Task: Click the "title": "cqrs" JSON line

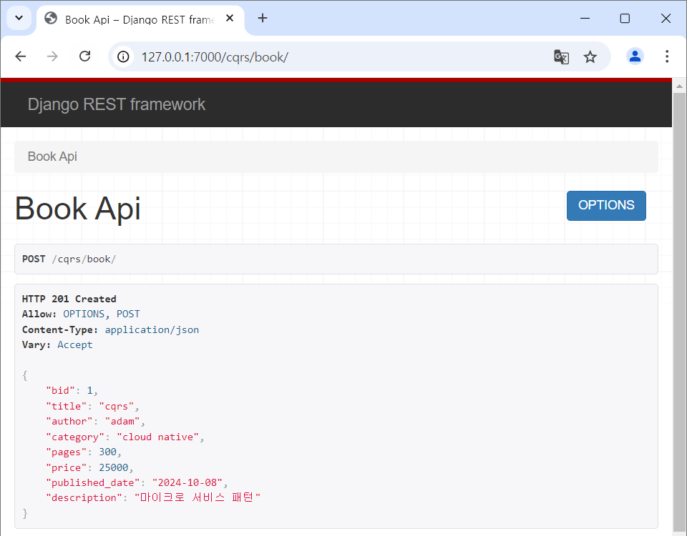Action: [92, 406]
